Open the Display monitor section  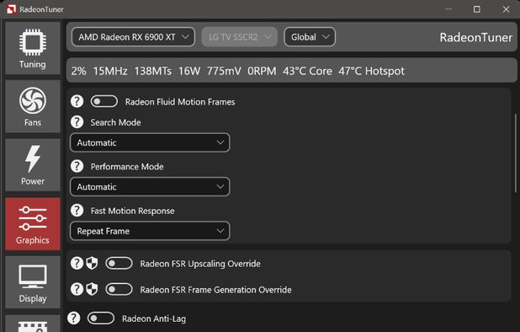click(33, 282)
